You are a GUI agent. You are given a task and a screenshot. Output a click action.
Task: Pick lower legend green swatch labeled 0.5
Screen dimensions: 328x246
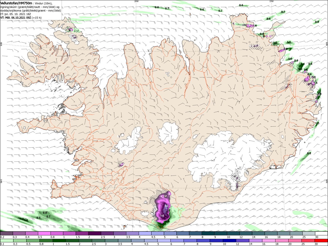pos(33,241)
